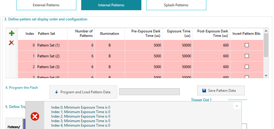
Task: Switch to the External Patterns tab
Action: (x=46, y=5)
